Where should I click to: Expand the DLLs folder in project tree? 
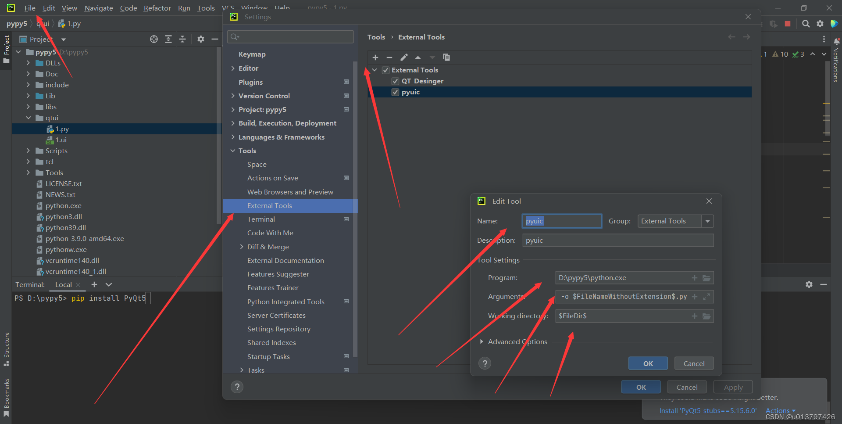pyautogui.click(x=28, y=63)
